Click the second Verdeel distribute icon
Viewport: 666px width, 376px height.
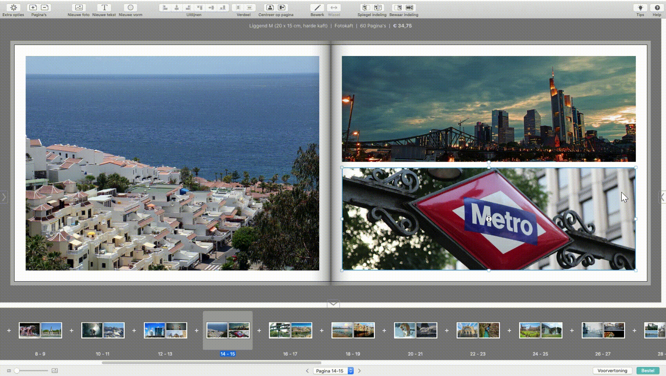[249, 7]
